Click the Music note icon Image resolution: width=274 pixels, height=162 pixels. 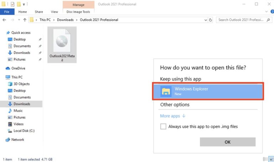pos(10,111)
